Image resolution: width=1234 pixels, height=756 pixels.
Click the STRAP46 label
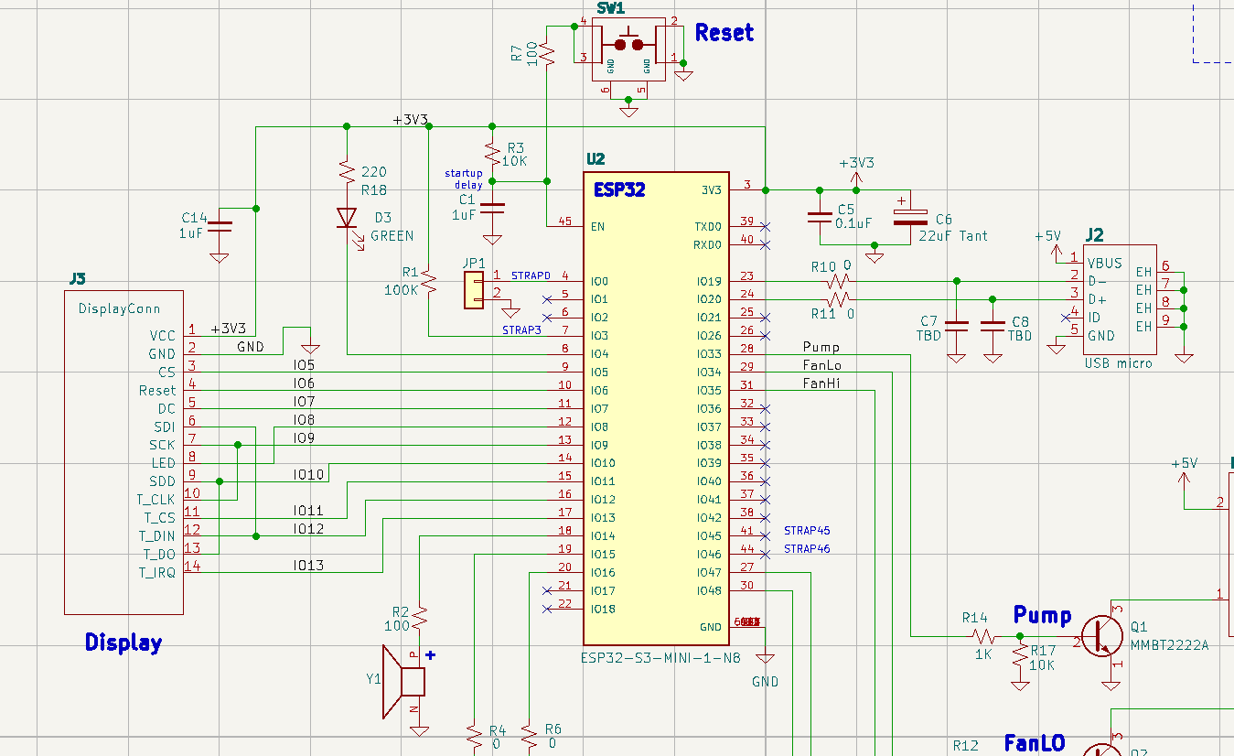pyautogui.click(x=807, y=549)
